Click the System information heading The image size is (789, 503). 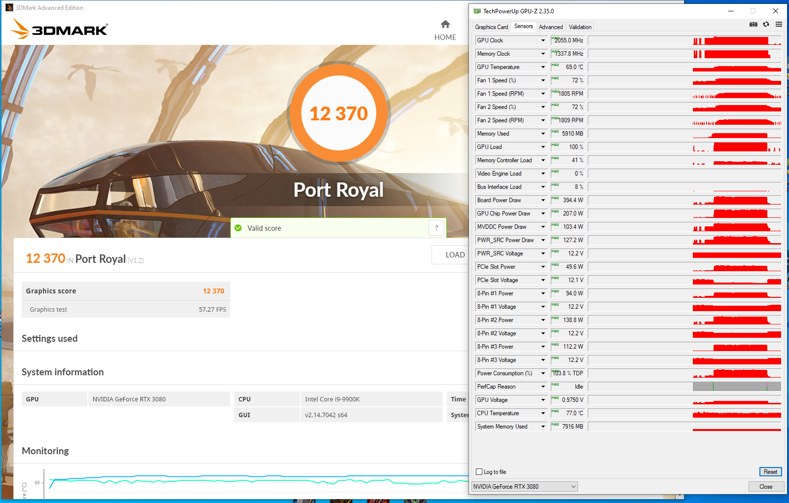click(x=63, y=372)
